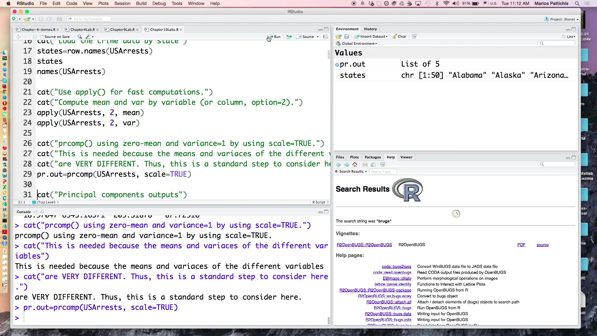Open the Source options dropdown arrow
Viewport: 597px width, 336px height.
317,37
